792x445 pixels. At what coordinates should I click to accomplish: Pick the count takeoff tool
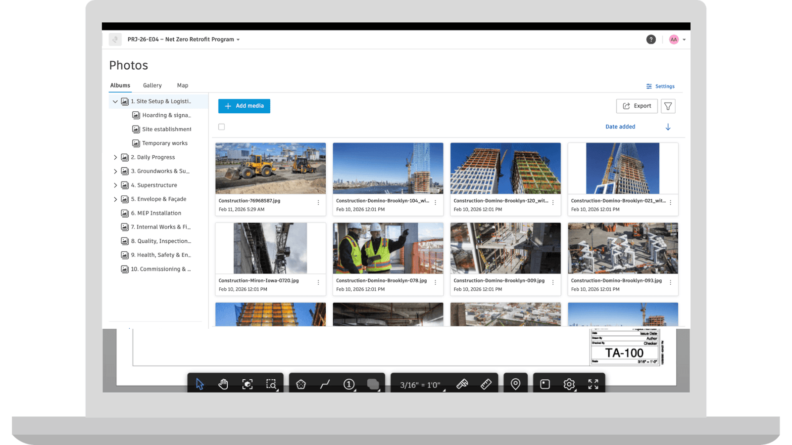coord(349,384)
